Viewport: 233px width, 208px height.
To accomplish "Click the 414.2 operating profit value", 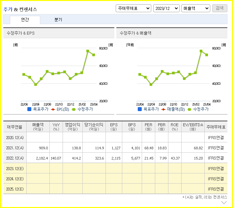I will 76,158.
